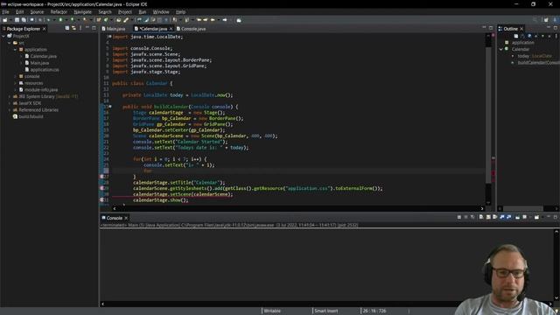Screen dimensions: 560x315
Task: Click the open perspective icon at top right
Action: click(x=546, y=20)
